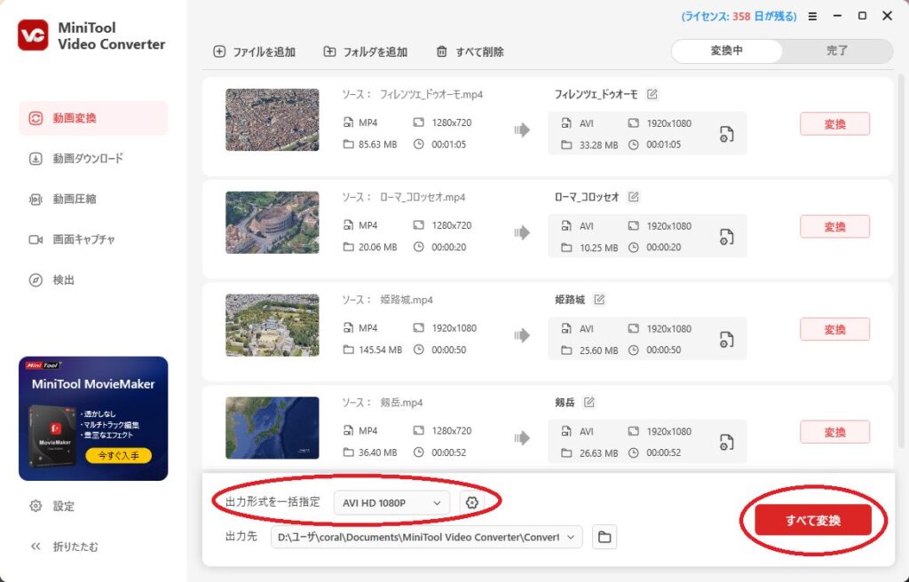
Task: Click the source name フィレンツェ_ドゥオーモ.mp4
Action: click(431, 94)
